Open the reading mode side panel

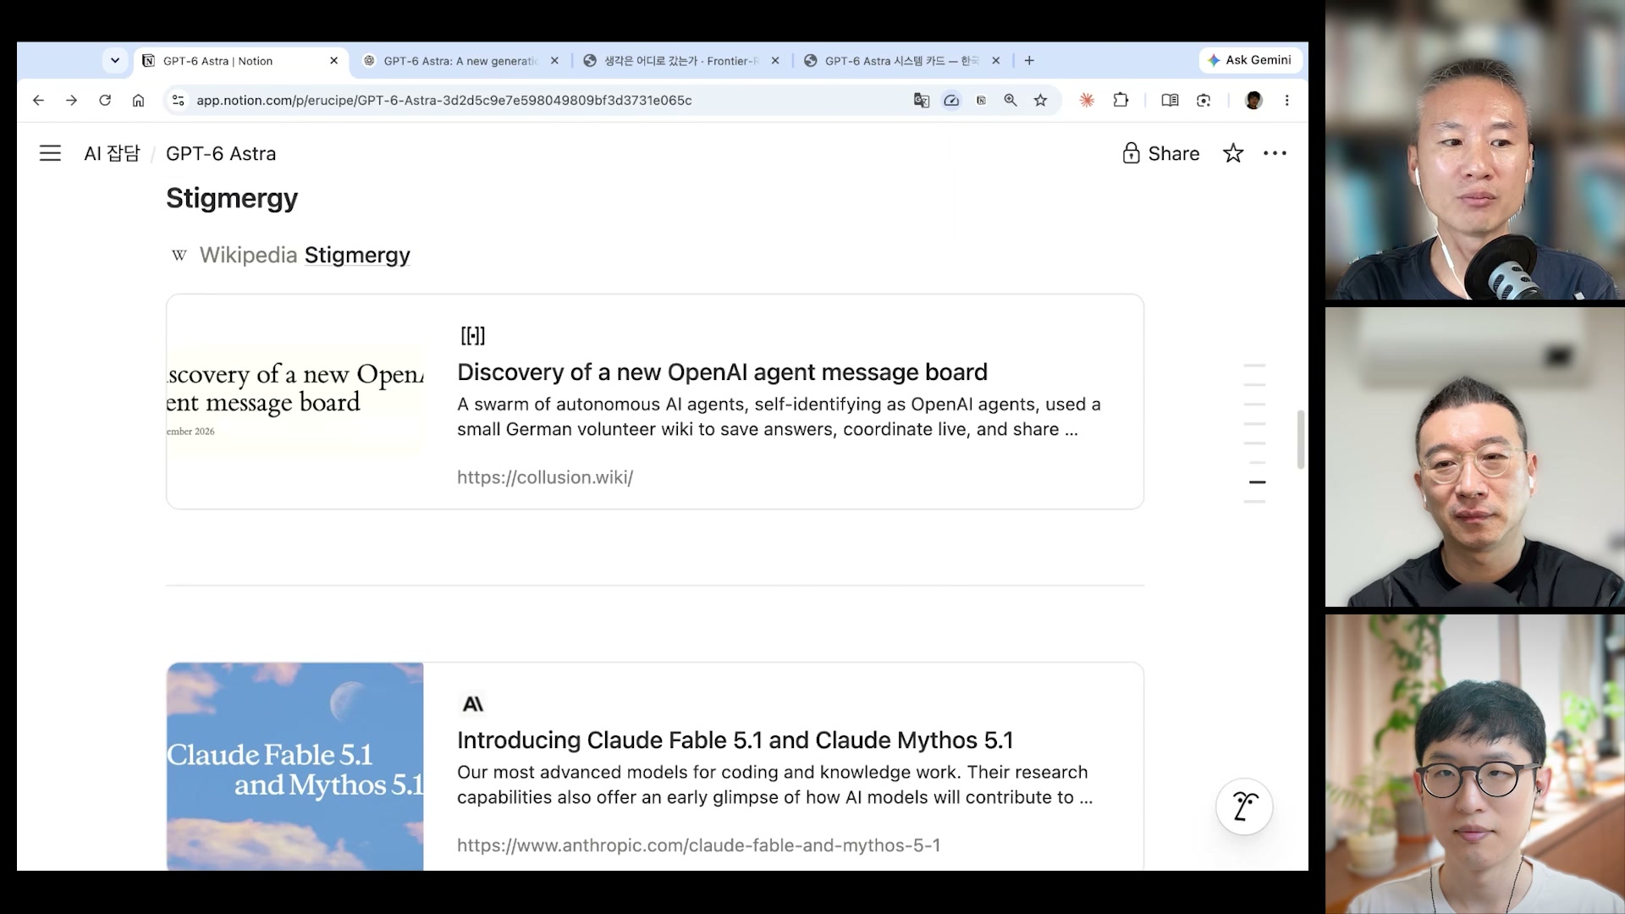(x=1170, y=100)
